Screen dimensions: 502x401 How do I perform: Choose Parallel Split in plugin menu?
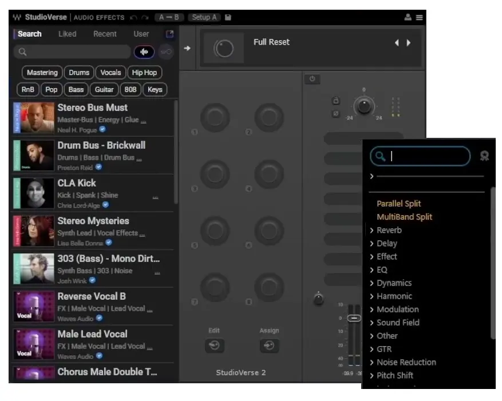tap(398, 204)
